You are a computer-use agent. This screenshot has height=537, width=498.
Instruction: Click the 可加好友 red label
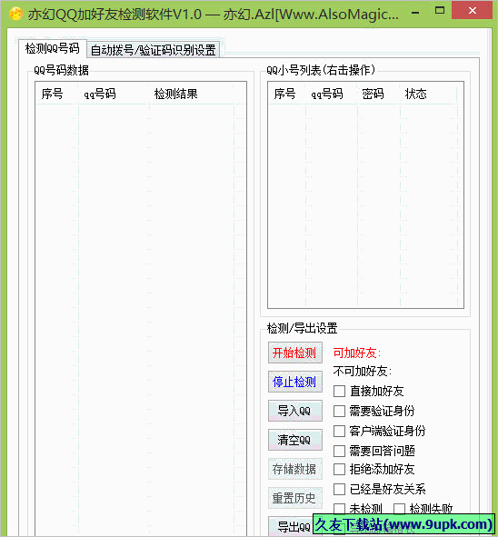357,353
